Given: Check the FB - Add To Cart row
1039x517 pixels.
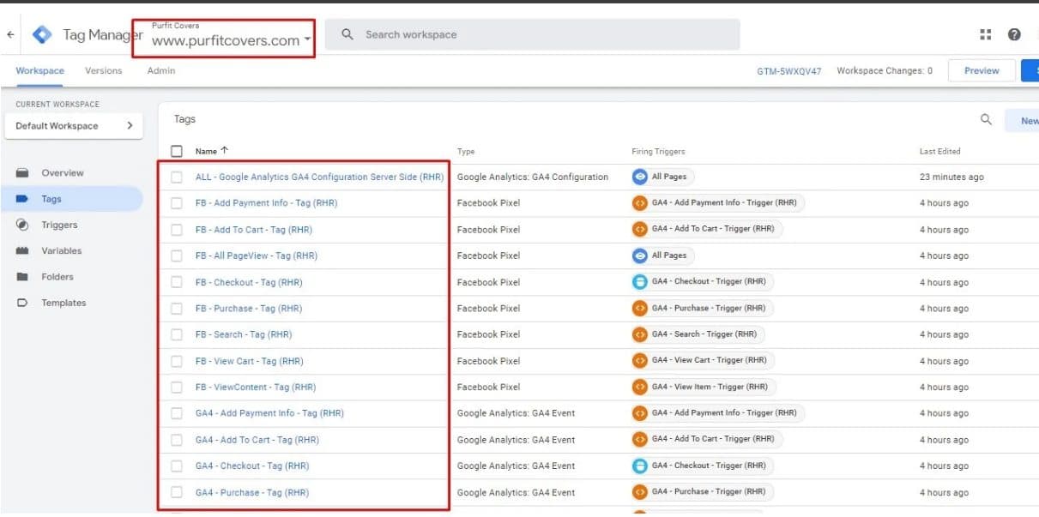Looking at the screenshot, I should 177,230.
